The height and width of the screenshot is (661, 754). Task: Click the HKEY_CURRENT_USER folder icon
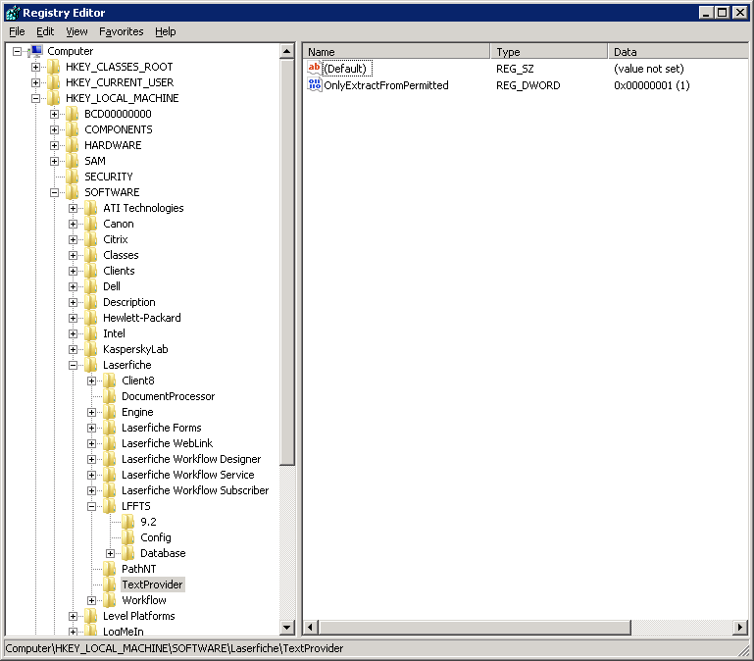point(53,82)
